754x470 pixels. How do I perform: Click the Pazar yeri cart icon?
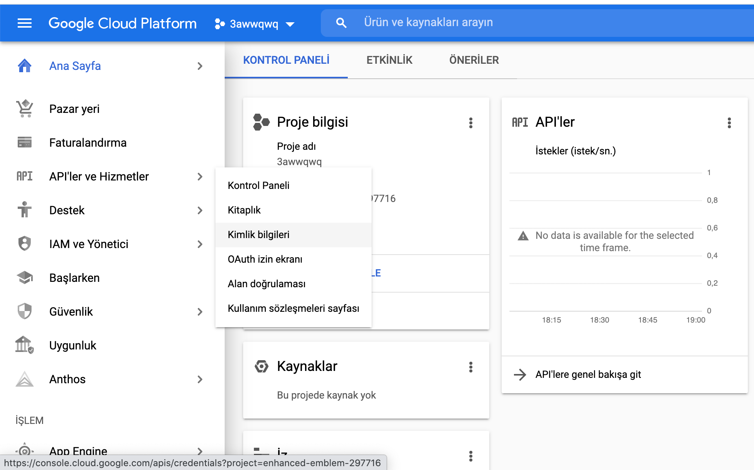[x=25, y=109]
